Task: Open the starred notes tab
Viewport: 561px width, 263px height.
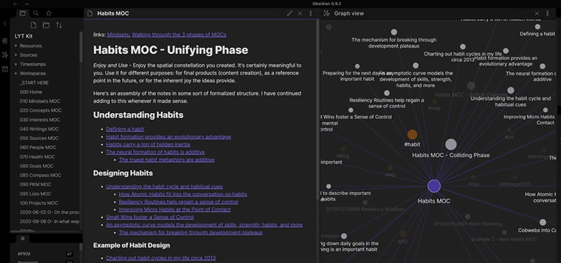Action: click(x=48, y=13)
